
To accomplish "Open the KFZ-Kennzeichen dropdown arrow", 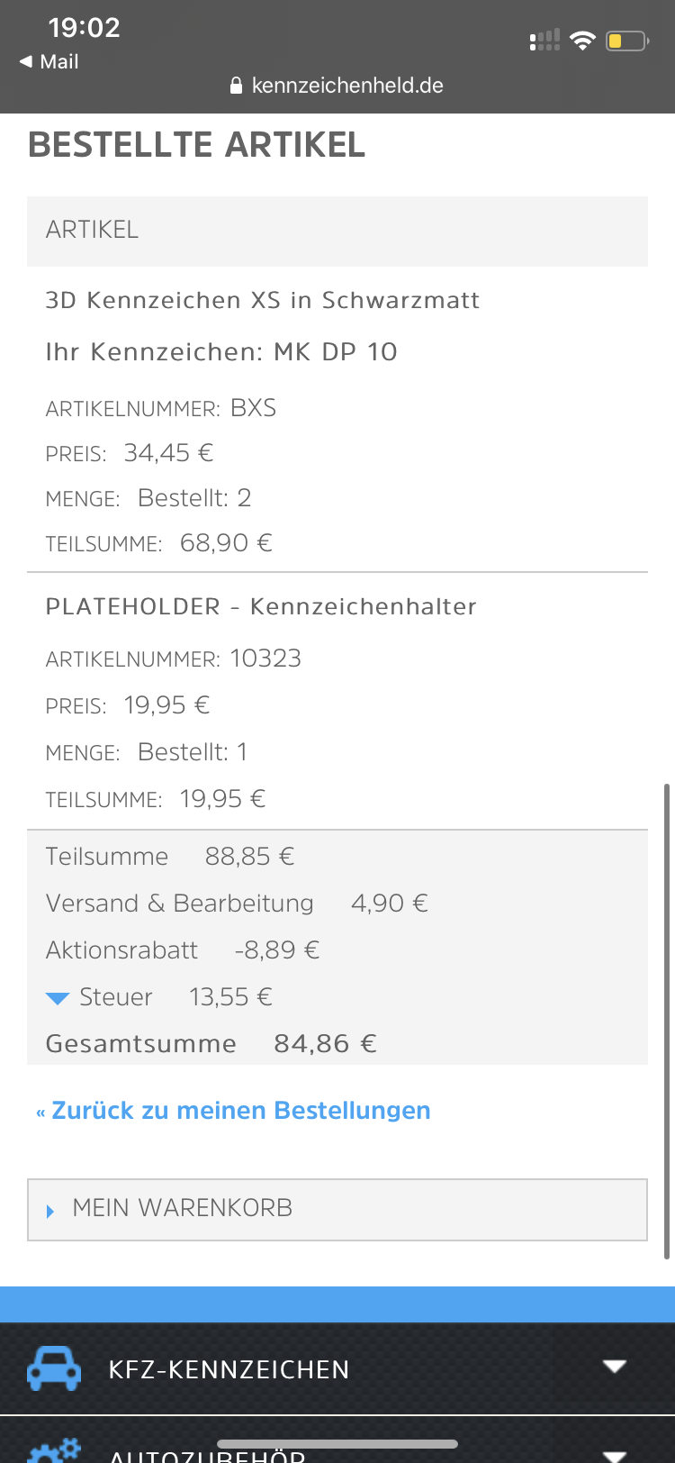I will (615, 1367).
